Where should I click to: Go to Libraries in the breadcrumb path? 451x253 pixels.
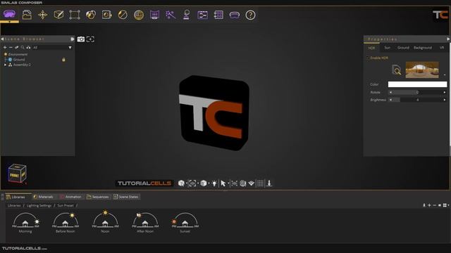pyautogui.click(x=14, y=206)
